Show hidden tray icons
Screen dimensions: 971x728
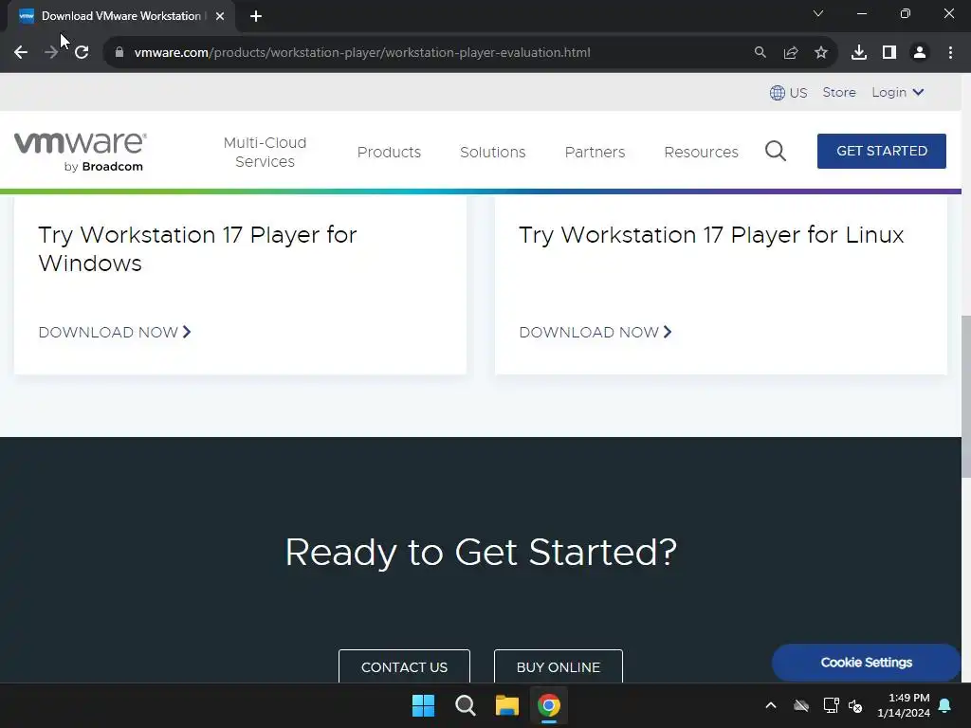(771, 705)
